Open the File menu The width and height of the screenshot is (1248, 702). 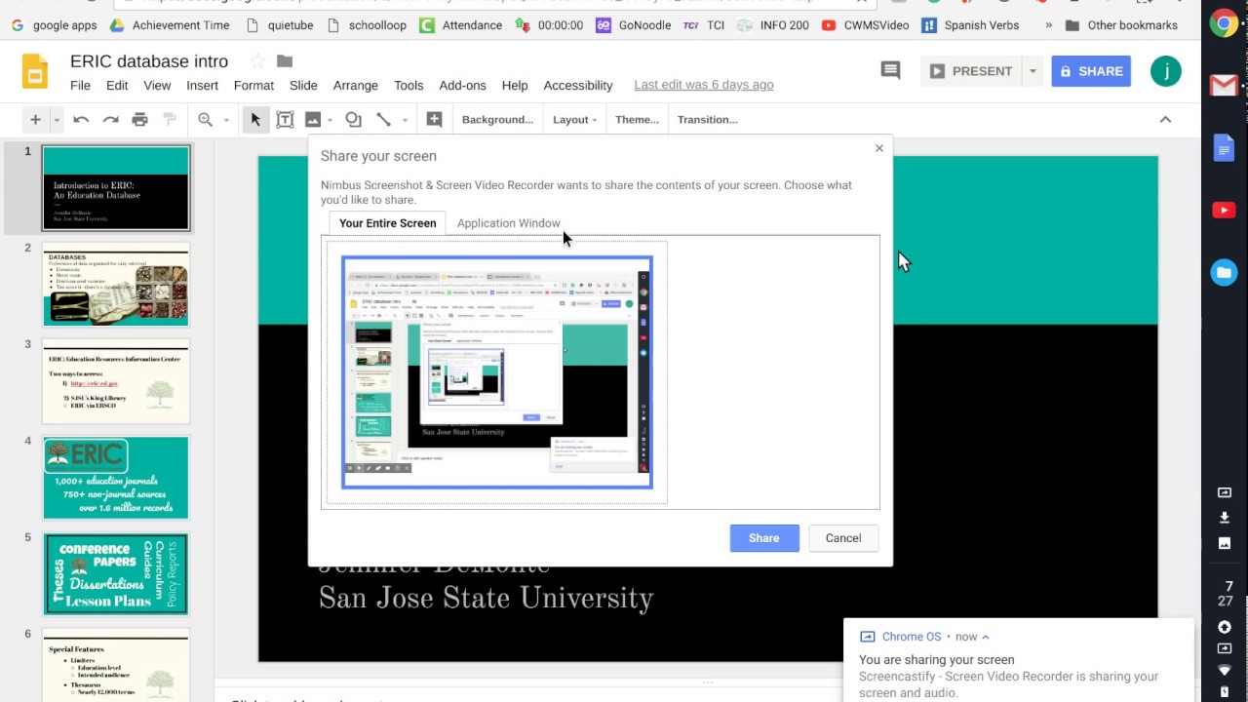tap(80, 86)
